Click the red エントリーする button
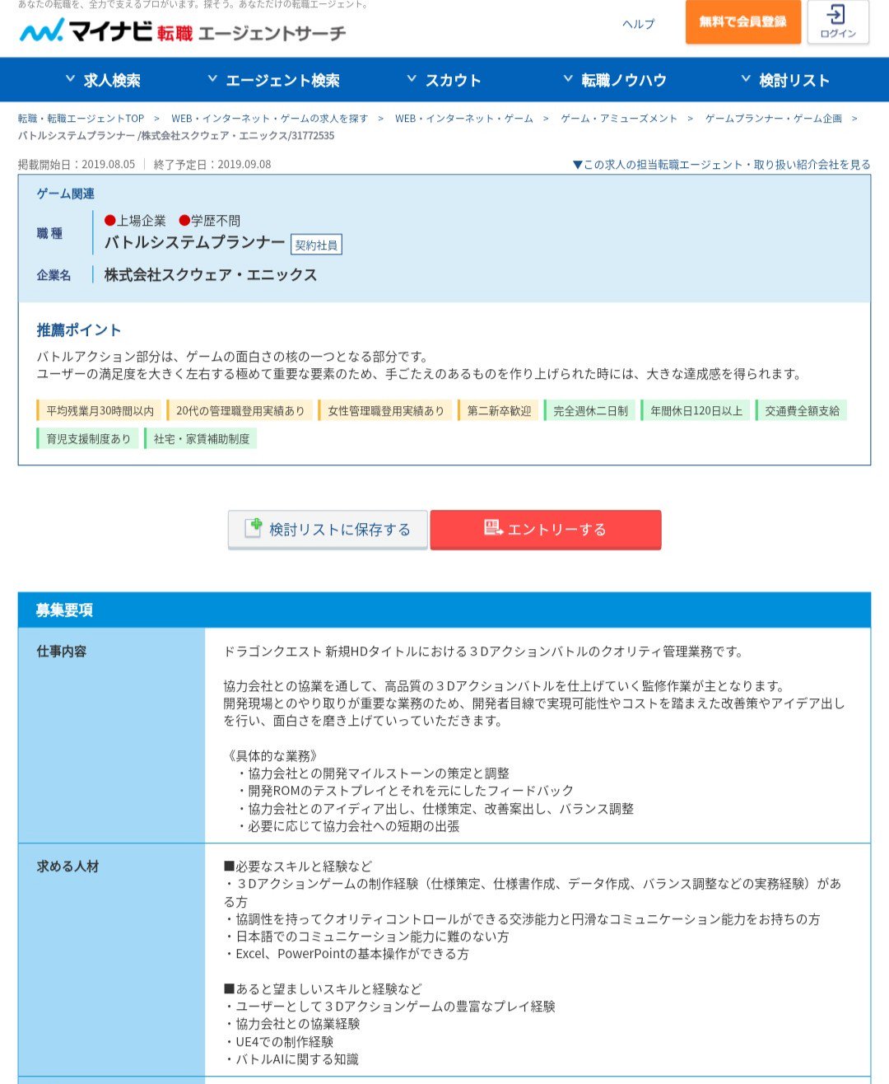Screen dimensions: 889x1084 [546, 529]
